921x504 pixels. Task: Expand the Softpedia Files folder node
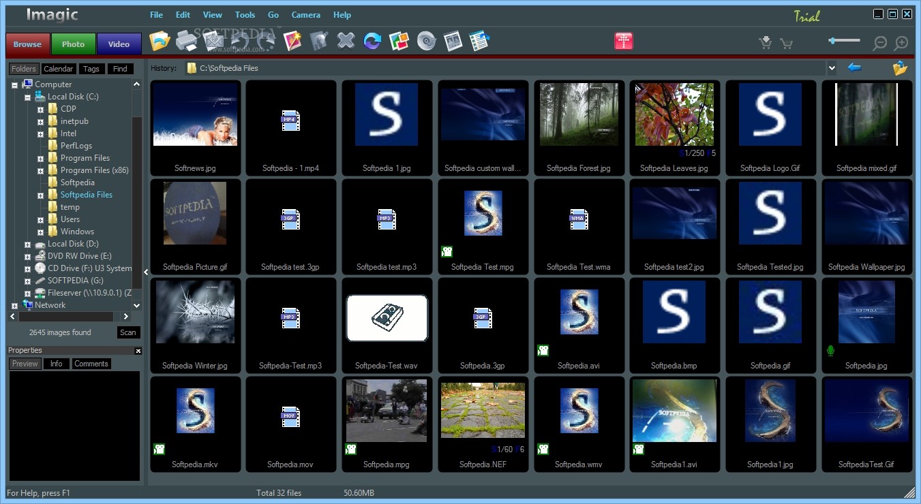tap(40, 195)
